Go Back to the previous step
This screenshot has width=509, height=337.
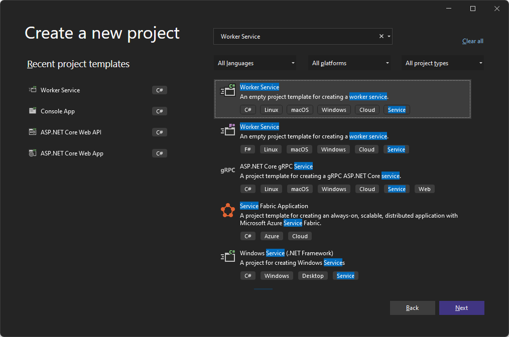[412, 308]
